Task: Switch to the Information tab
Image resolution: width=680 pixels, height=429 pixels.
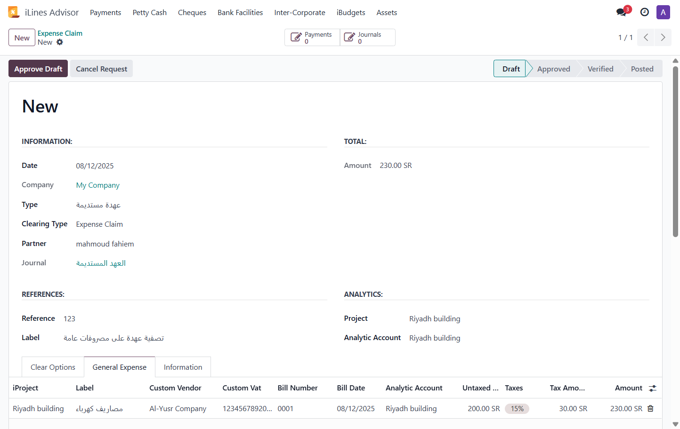Action: [x=183, y=367]
